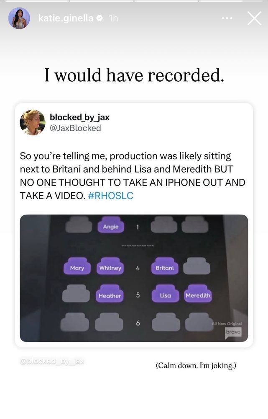Viewport: 268px width, 419px height.
Task: Tap the katie.ginella username
Action: 66,18
